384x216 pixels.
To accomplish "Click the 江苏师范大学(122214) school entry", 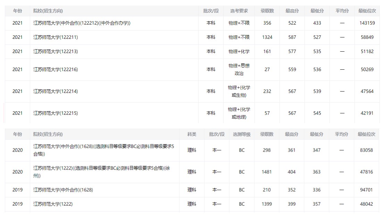I will point(56,91).
